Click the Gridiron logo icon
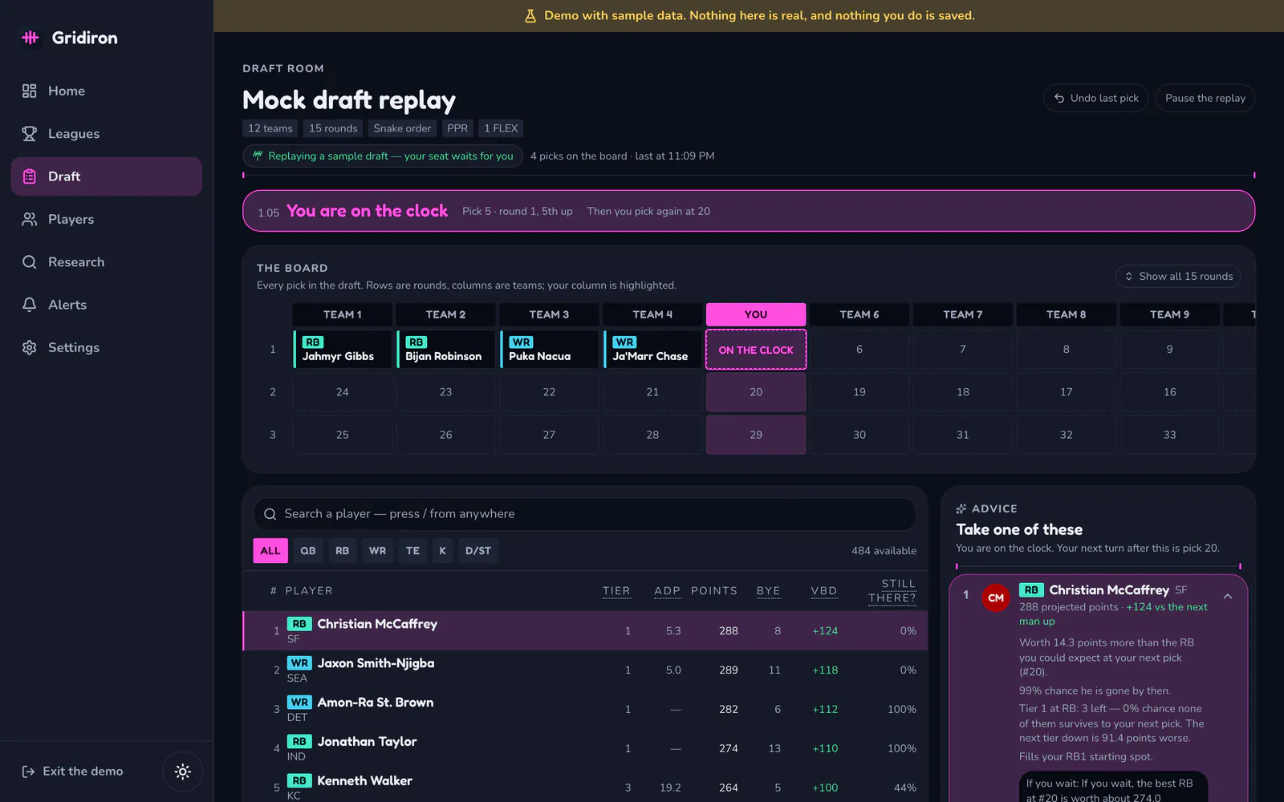Image resolution: width=1284 pixels, height=802 pixels. tap(30, 38)
